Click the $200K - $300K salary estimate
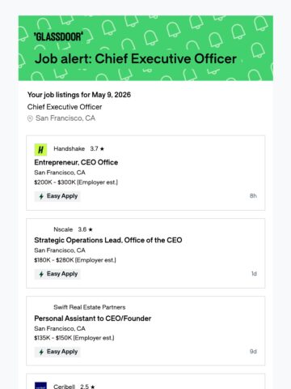 coord(76,182)
